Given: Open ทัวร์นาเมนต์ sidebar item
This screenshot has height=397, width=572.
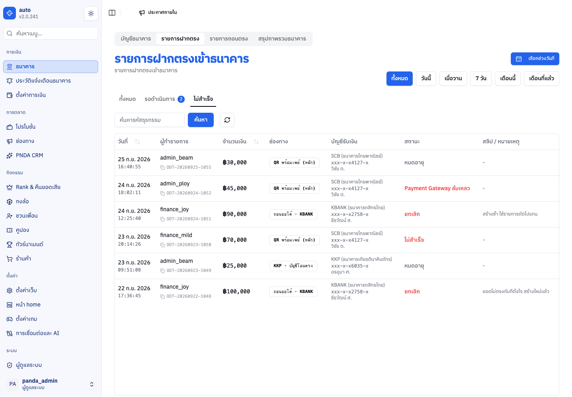Looking at the screenshot, I should coord(50,245).
